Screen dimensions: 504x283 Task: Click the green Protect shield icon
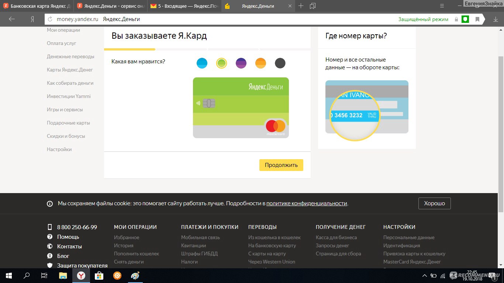(x=465, y=19)
